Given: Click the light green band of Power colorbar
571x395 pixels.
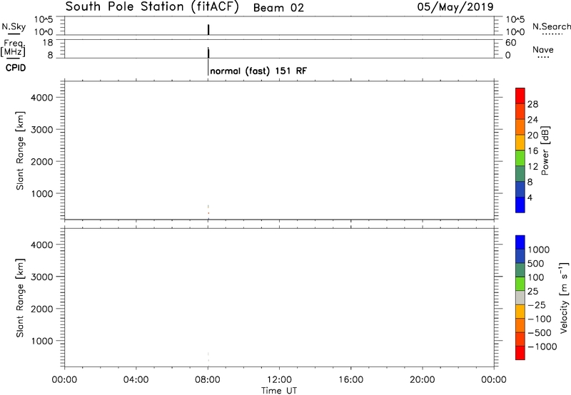Looking at the screenshot, I should click(520, 158).
